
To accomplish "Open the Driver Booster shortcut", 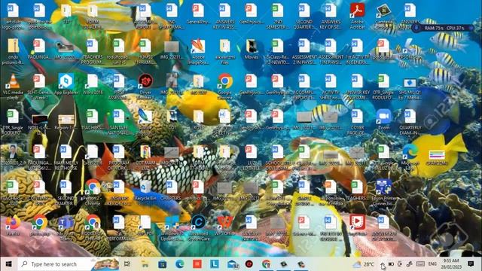I will [x=145, y=87].
